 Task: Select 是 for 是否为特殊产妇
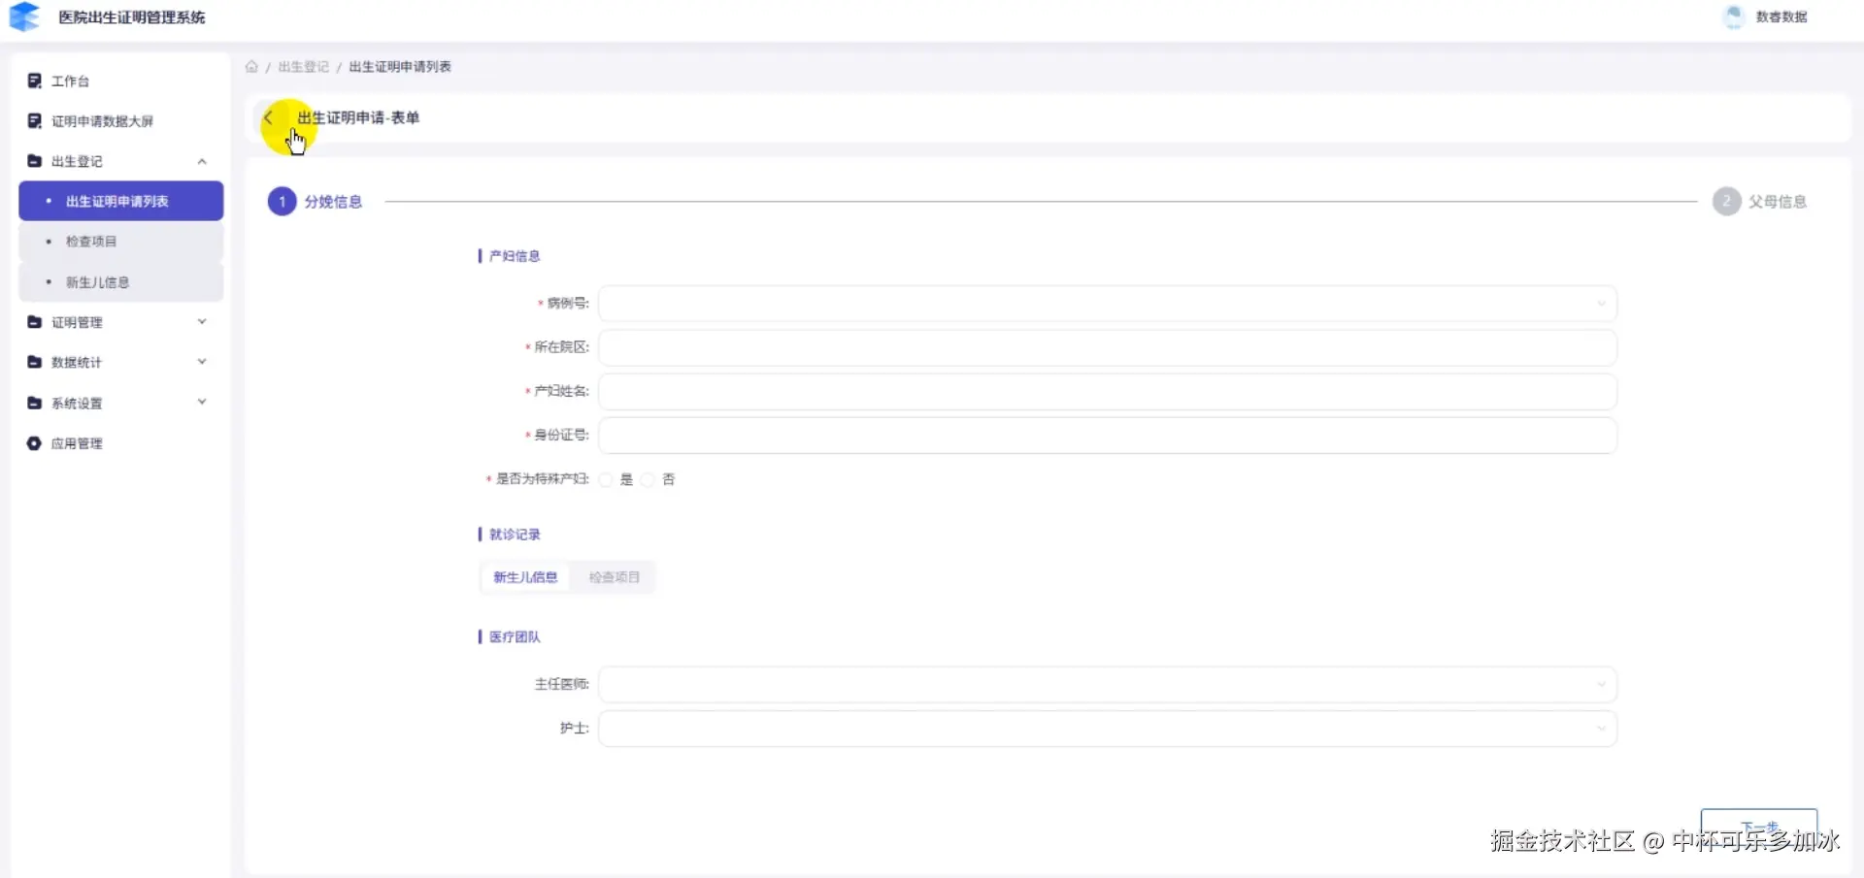tap(606, 479)
